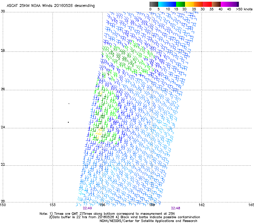Click the note line starting 'Note: 1) Times are GMT'
Image resolution: width=254 pixels, height=223 pixels.
107,214
